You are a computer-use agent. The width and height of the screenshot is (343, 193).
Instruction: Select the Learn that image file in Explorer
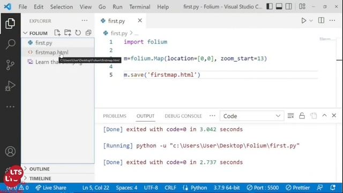[x=58, y=62]
